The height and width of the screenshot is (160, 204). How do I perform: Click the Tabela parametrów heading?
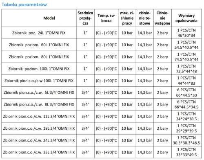coord(24,5)
